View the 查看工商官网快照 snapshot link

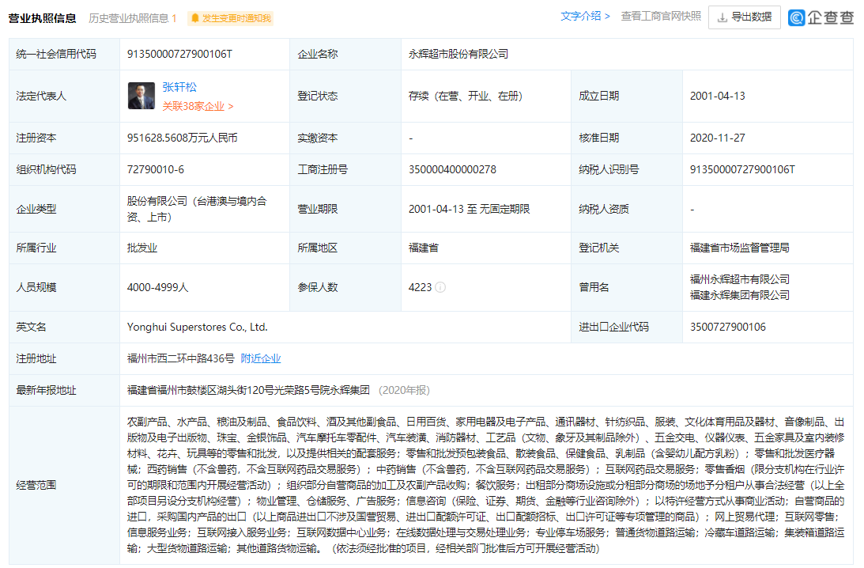(x=660, y=17)
